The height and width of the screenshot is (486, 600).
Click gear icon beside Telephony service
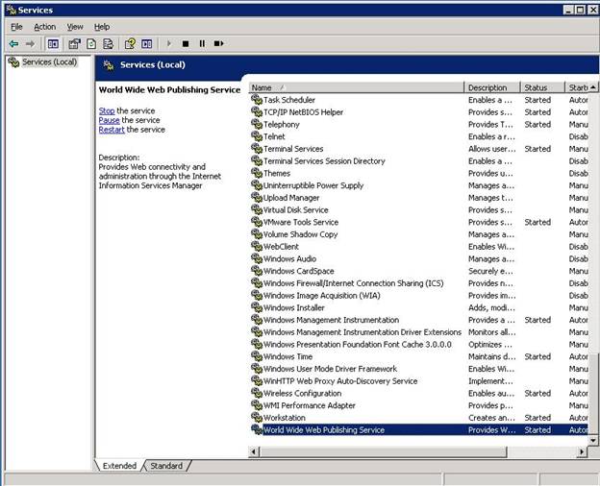point(257,124)
